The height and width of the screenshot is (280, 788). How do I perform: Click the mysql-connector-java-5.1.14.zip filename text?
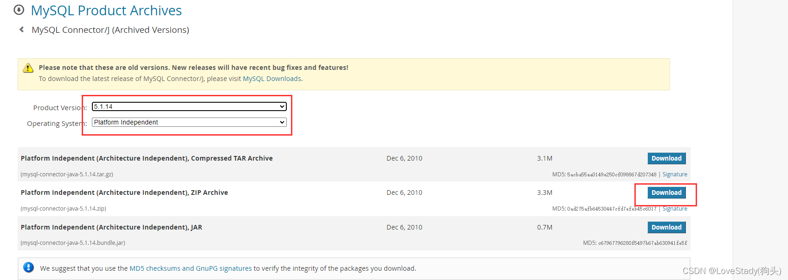[64, 209]
